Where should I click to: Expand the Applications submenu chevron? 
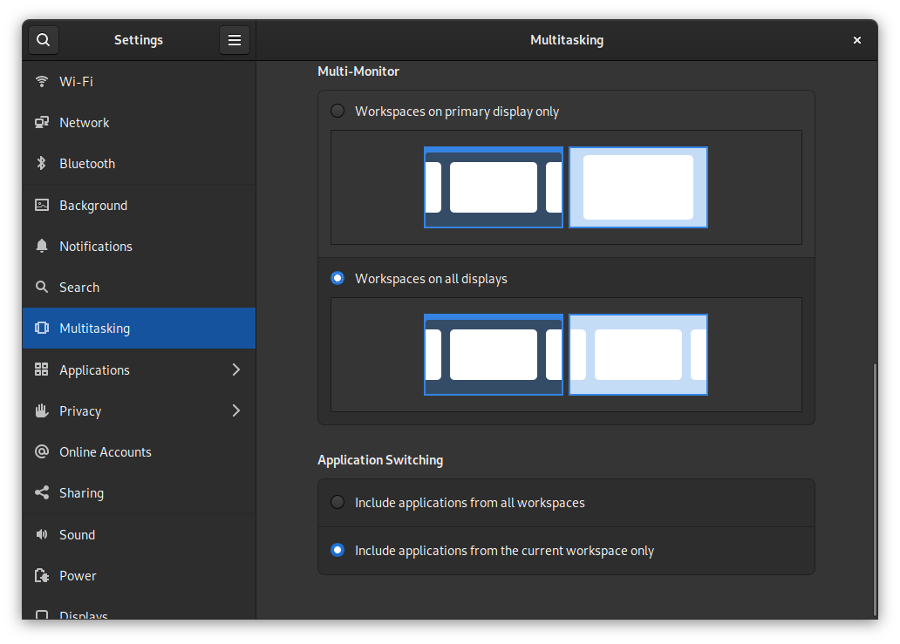[x=236, y=369]
